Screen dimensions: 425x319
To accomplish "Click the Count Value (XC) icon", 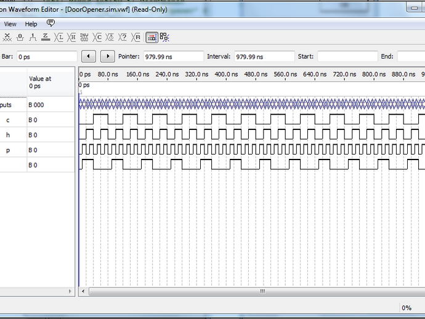I will (x=97, y=38).
